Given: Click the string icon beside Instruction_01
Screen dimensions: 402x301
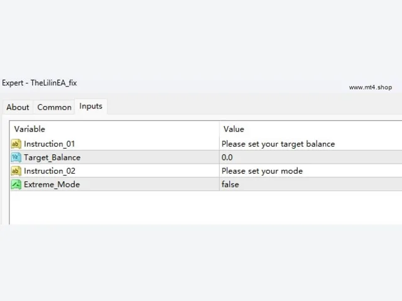Looking at the screenshot, I should tap(16, 144).
